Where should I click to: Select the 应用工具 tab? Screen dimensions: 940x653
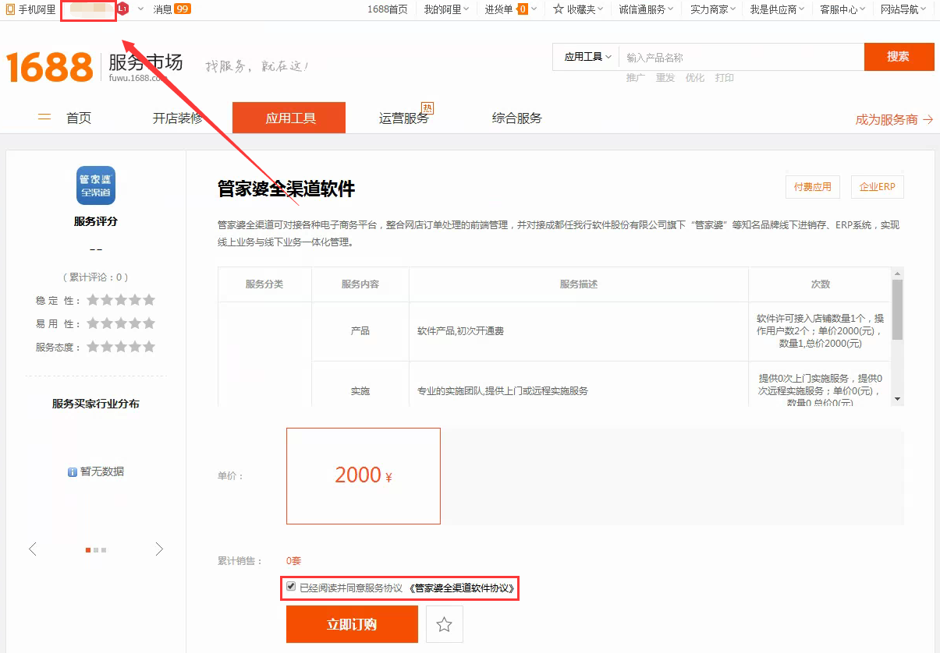(289, 118)
